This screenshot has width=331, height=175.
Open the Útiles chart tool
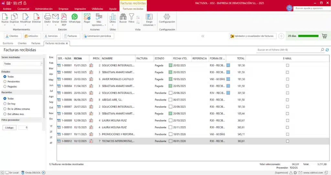click(113, 17)
